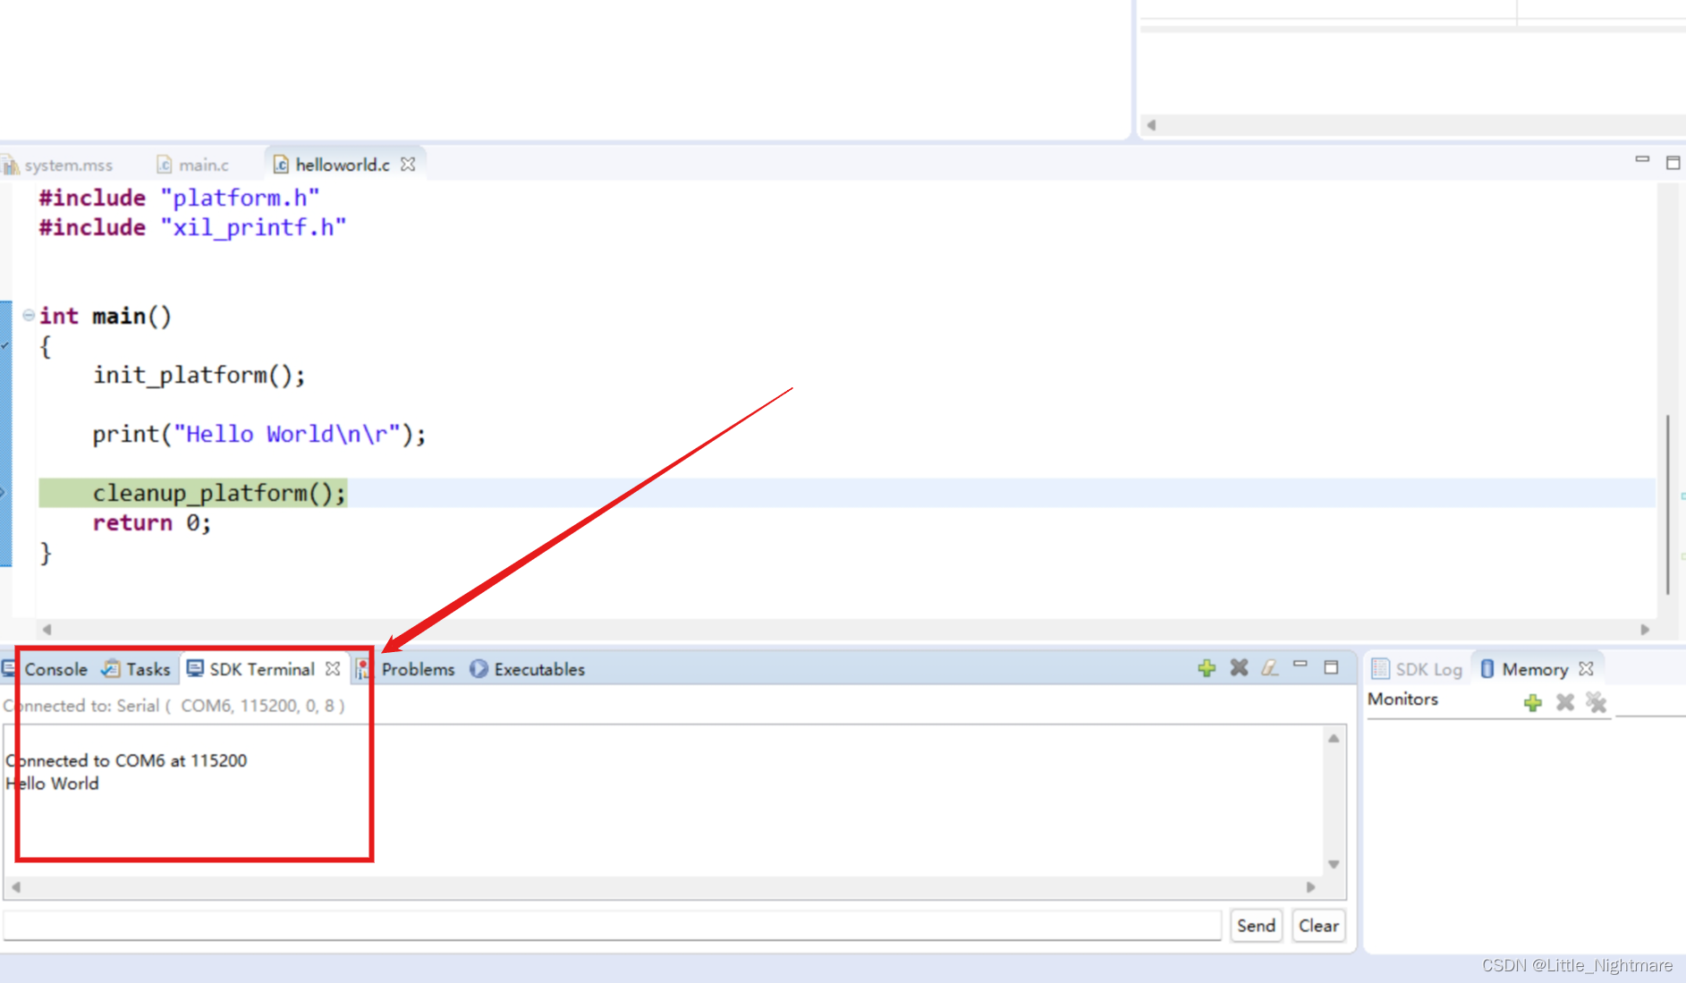Maximize the SDK Terminal panel
This screenshot has height=983, width=1686.
tap(1331, 667)
